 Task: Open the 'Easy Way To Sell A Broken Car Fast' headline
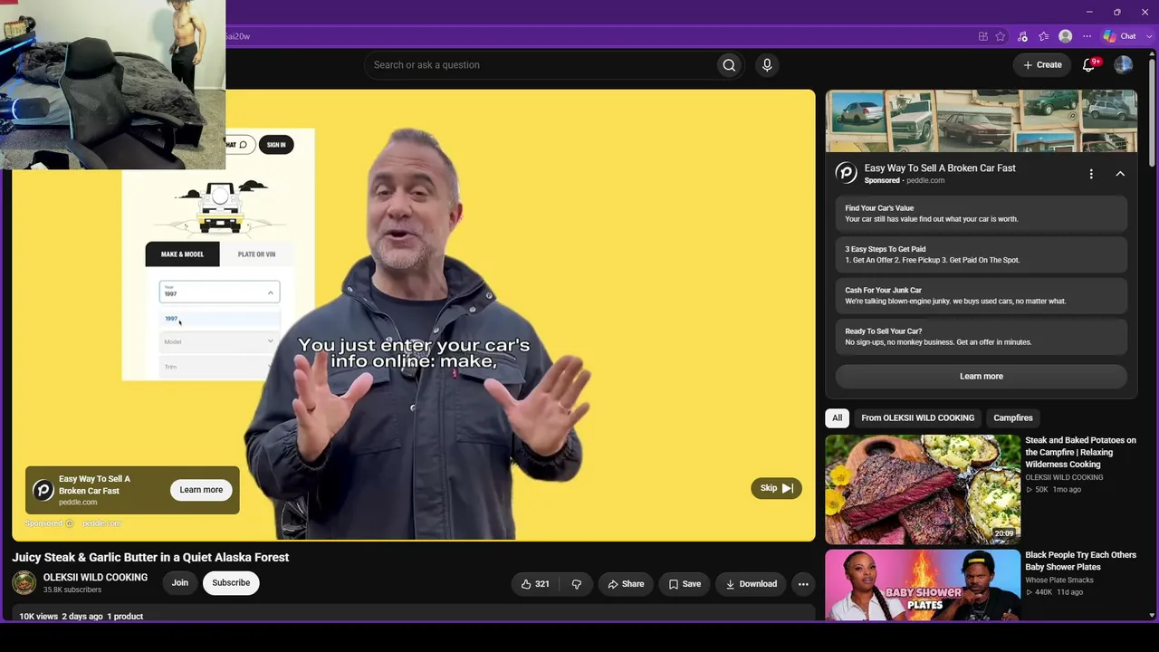click(x=940, y=168)
